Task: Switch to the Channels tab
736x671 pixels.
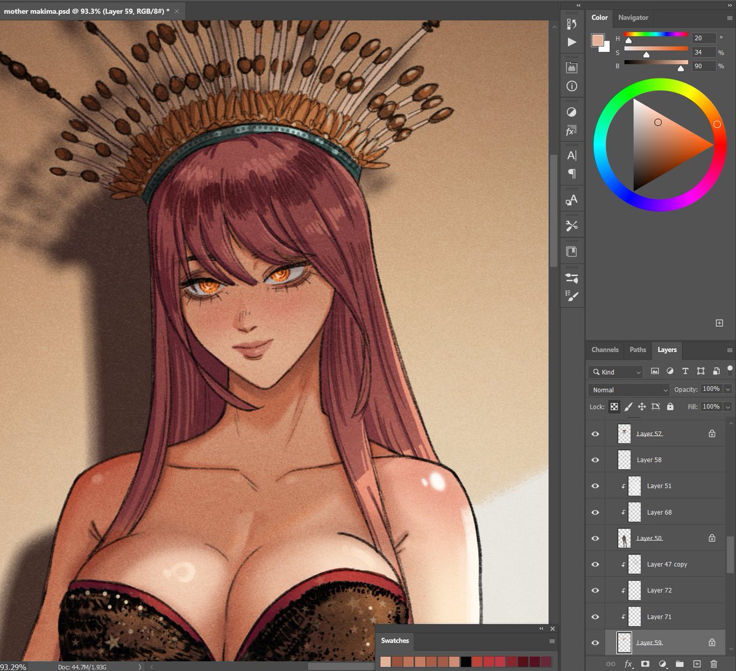Action: pyautogui.click(x=605, y=350)
